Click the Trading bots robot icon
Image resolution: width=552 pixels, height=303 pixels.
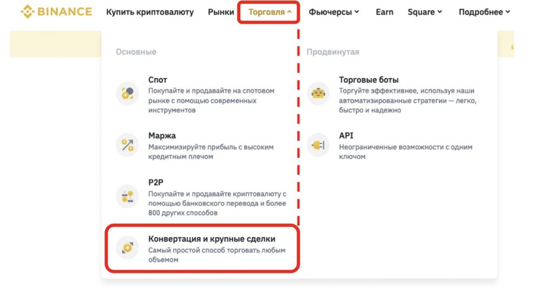point(318,94)
